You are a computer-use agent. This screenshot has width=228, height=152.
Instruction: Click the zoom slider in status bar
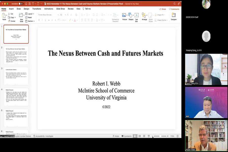click(x=161, y=136)
